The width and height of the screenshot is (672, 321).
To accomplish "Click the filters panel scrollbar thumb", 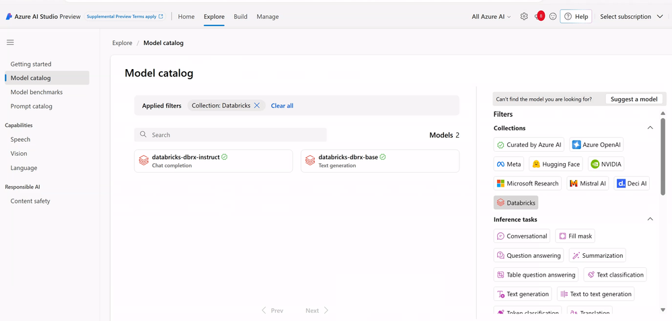I will [663, 156].
